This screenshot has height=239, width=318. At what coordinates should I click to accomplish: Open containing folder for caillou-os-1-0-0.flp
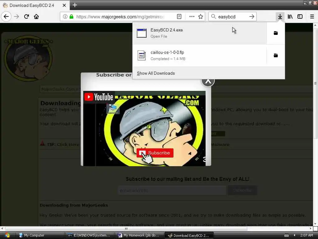[x=276, y=55]
